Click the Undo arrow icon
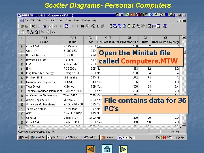The image size is (204, 153). [x=56, y=26]
